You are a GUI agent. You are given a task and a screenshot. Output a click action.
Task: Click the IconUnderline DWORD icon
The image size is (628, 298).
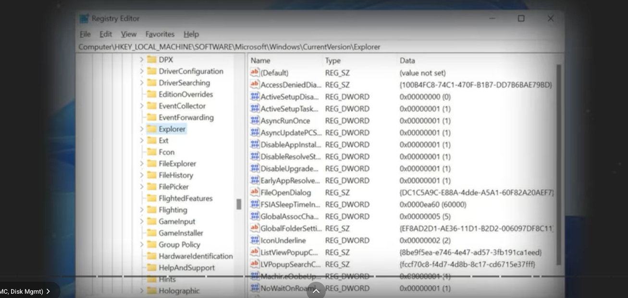click(255, 240)
